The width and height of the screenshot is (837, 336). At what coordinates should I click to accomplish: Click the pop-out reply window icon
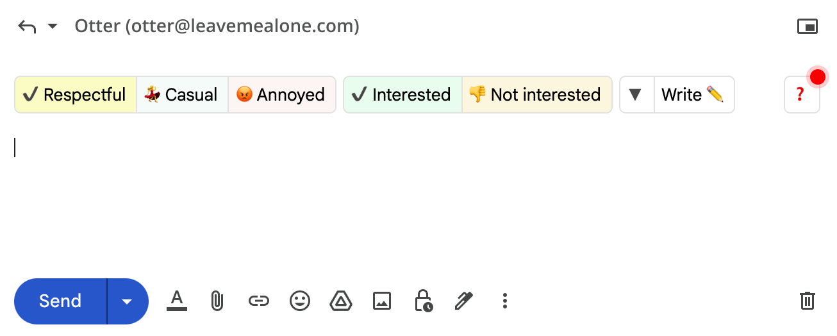pos(807,26)
